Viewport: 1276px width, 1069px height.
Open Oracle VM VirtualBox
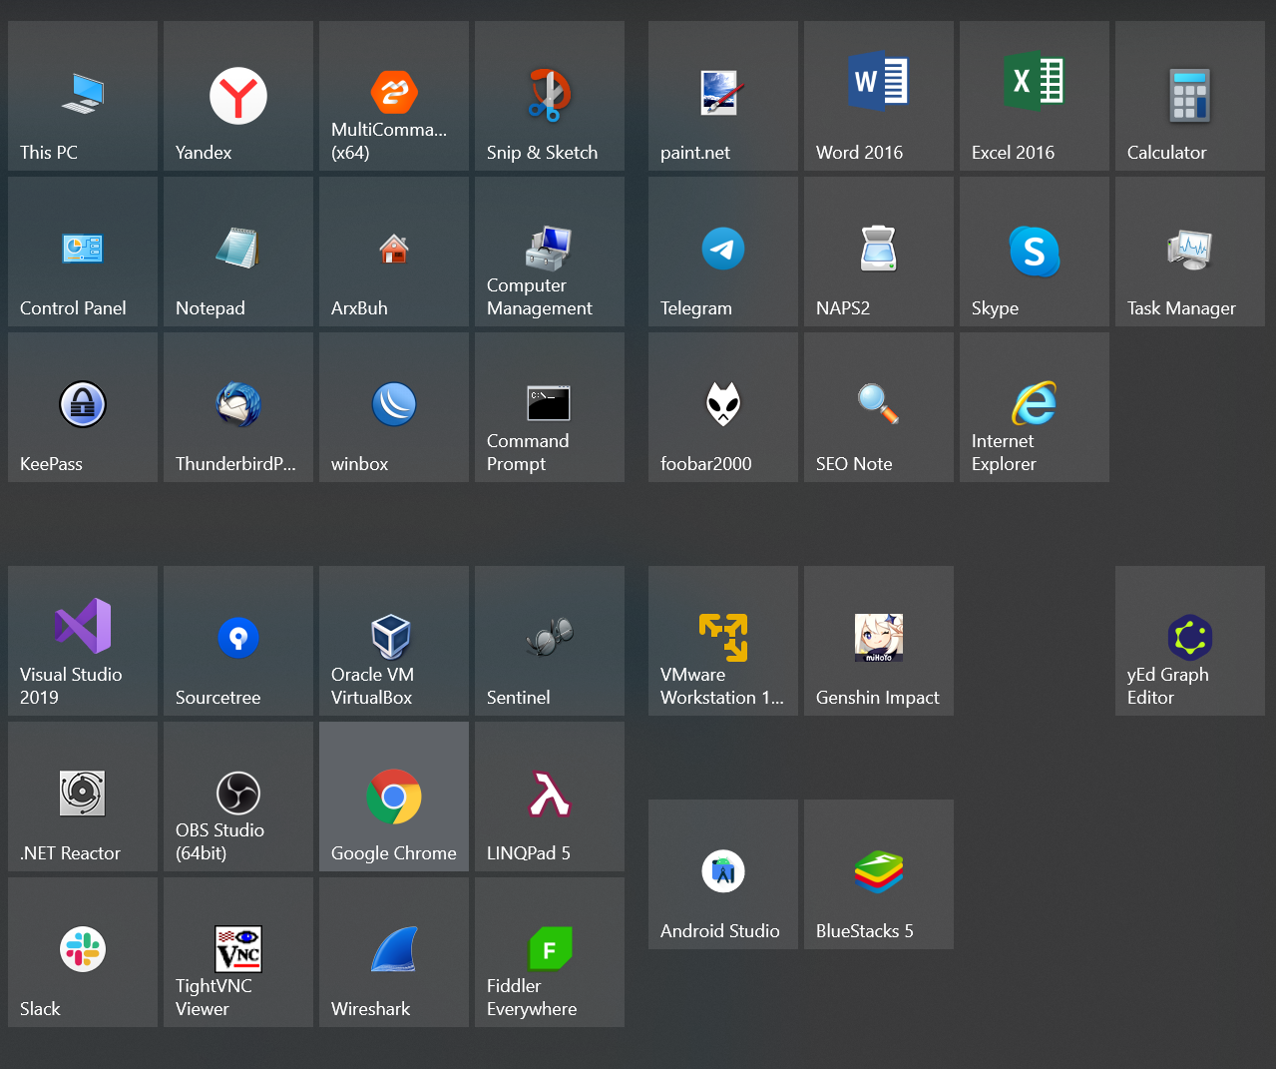point(393,641)
